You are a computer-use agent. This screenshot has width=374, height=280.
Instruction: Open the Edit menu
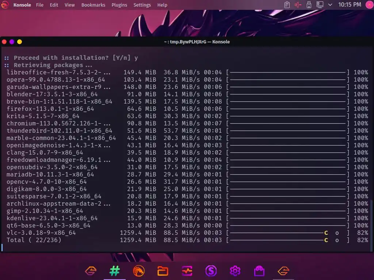[x=54, y=5]
